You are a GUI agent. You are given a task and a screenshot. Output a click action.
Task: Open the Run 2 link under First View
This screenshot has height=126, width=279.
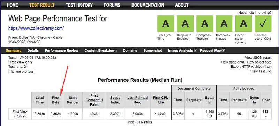click(20, 116)
